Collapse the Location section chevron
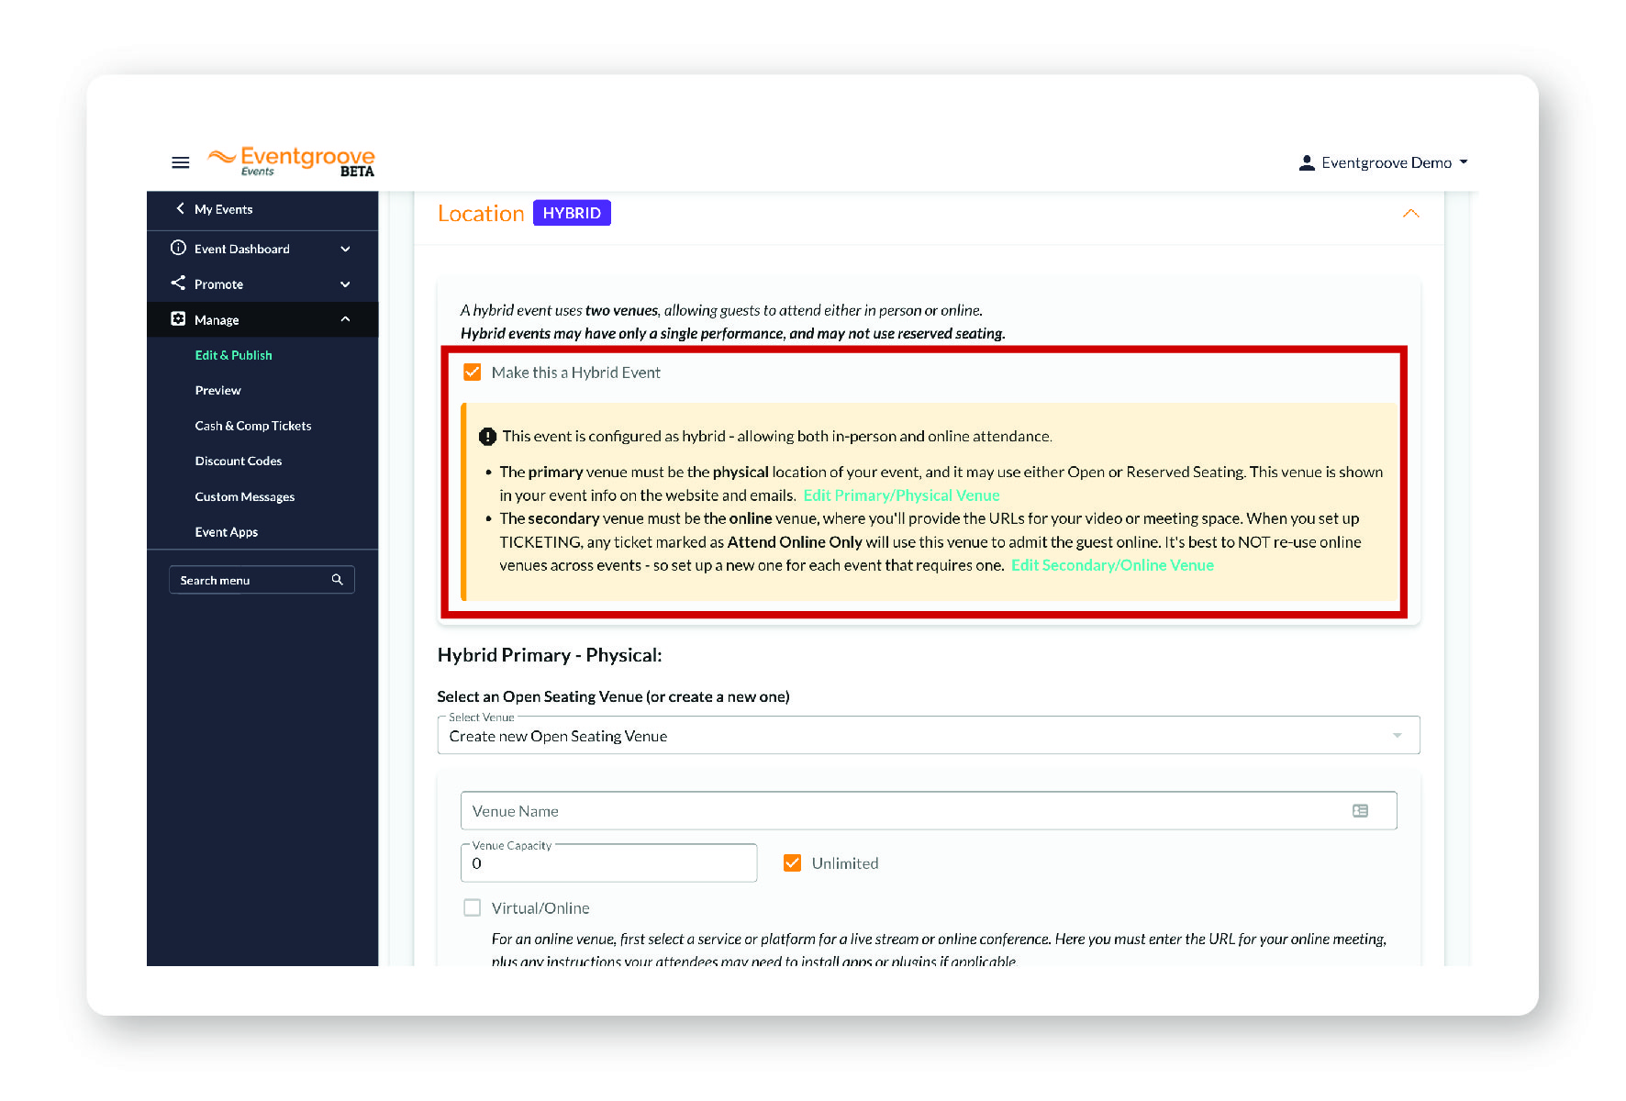Image resolution: width=1626 pixels, height=1101 pixels. coord(1410,214)
